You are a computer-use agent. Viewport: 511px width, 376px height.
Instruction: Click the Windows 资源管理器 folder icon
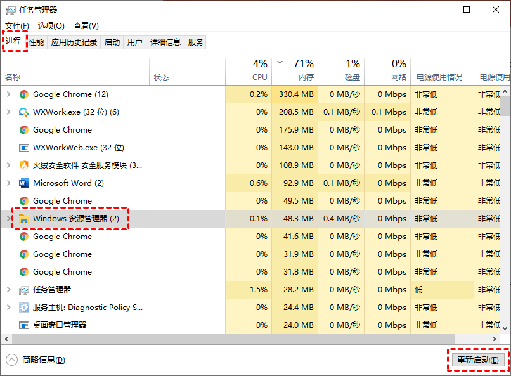[24, 219]
